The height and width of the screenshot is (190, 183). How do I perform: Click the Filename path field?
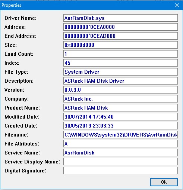pos(120,135)
